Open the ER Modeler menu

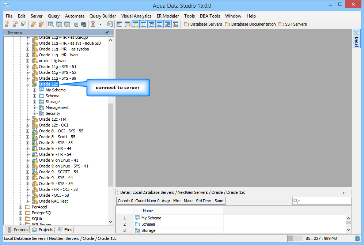pos(168,16)
